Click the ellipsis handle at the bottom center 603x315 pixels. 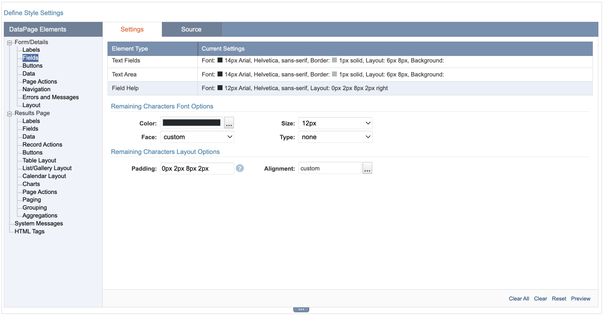301,309
